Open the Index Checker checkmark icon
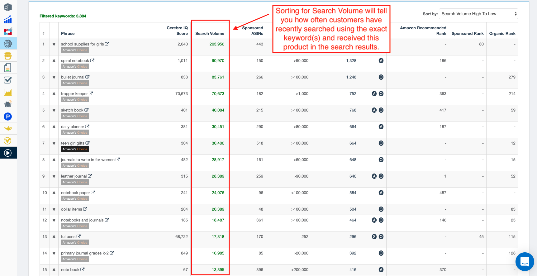537x276 pixels. [x=8, y=80]
